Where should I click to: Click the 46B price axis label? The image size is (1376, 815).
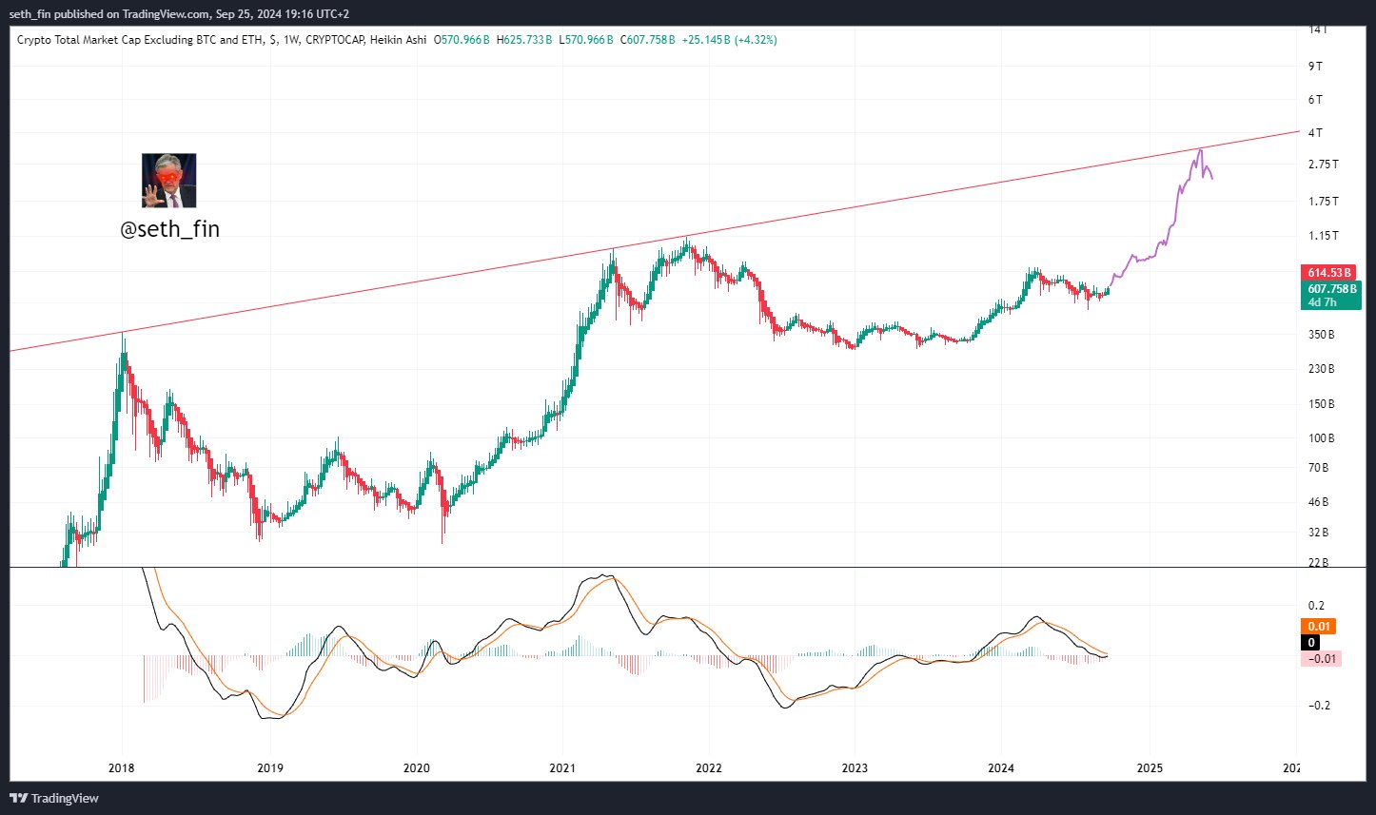[1319, 502]
